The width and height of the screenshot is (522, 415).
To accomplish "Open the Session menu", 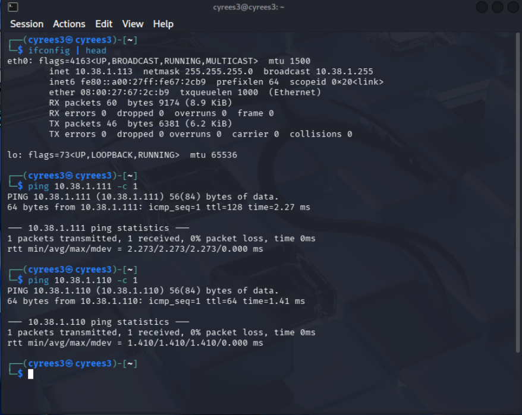I will pos(27,24).
